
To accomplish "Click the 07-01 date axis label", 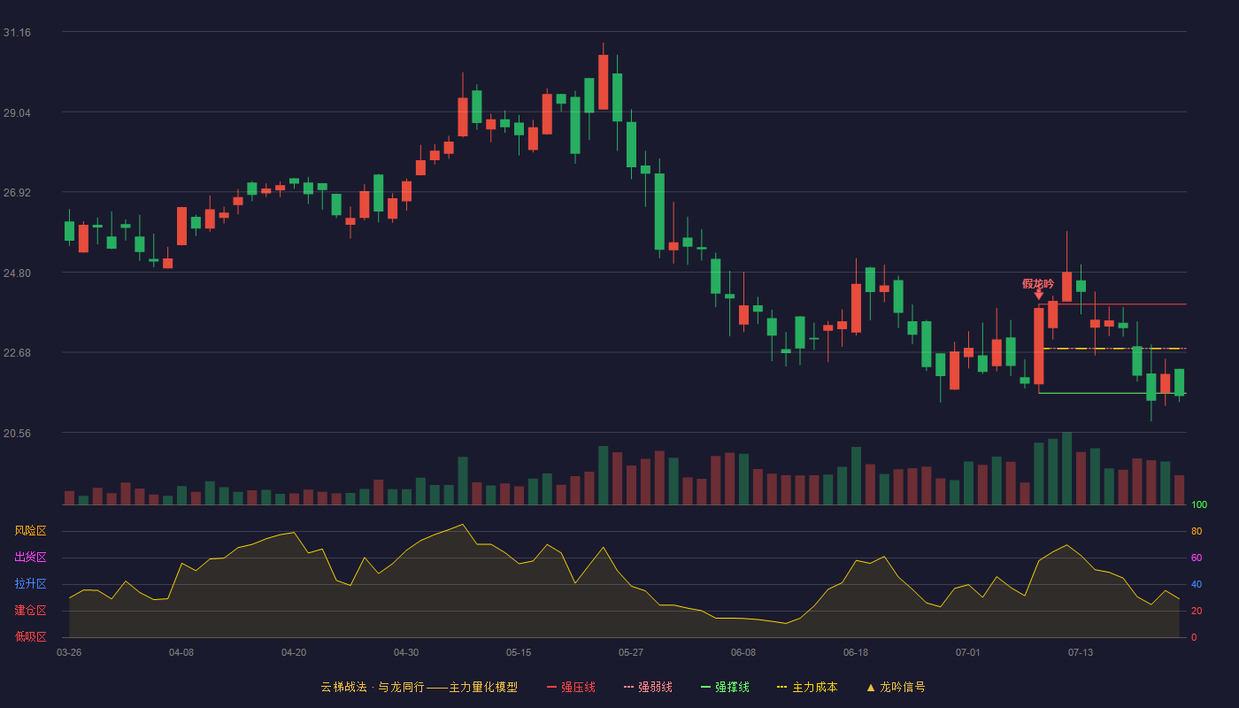I will 968,652.
